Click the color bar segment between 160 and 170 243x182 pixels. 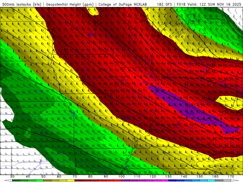click(223, 180)
